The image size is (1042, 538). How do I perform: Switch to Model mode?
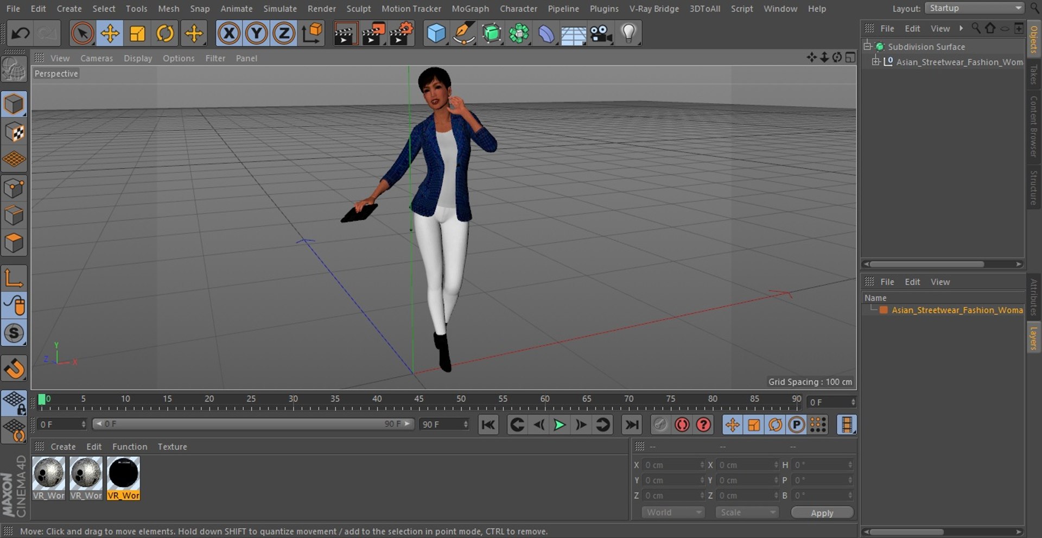(14, 104)
